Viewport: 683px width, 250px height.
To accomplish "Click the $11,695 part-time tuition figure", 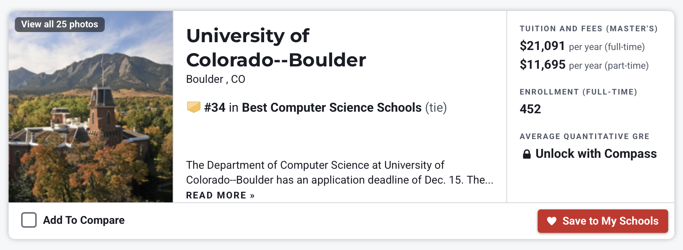I will tap(542, 64).
